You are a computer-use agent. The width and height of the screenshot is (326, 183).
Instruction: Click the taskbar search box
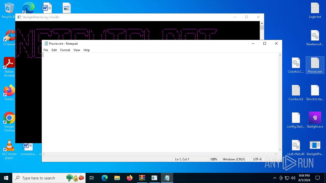(x=49, y=178)
